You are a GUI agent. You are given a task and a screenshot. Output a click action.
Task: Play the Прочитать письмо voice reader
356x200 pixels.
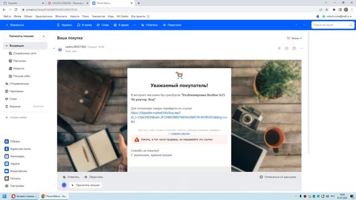click(x=85, y=185)
